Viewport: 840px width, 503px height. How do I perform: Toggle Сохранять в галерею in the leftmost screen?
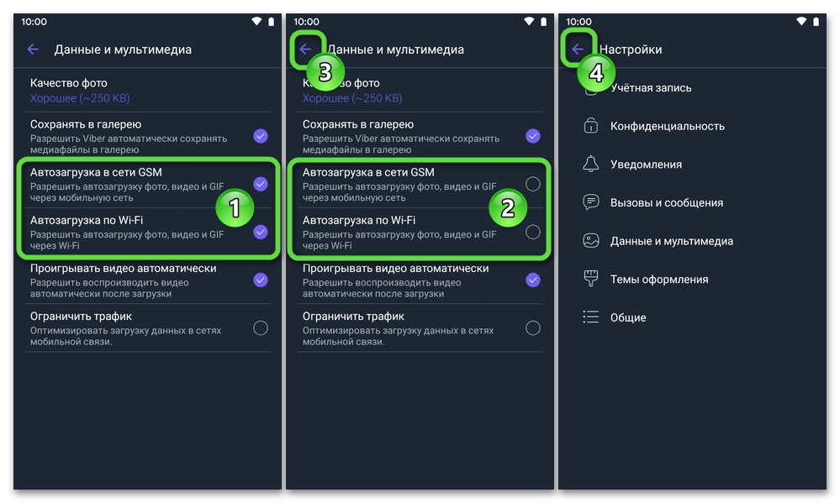pyautogui.click(x=261, y=136)
